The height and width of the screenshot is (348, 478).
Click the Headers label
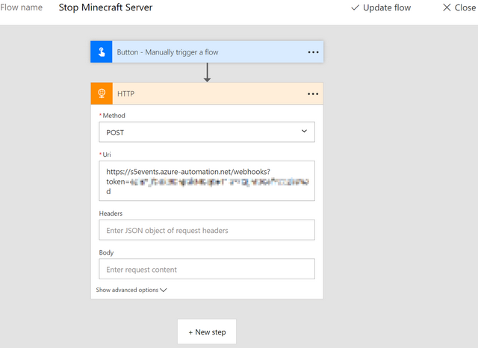click(111, 214)
